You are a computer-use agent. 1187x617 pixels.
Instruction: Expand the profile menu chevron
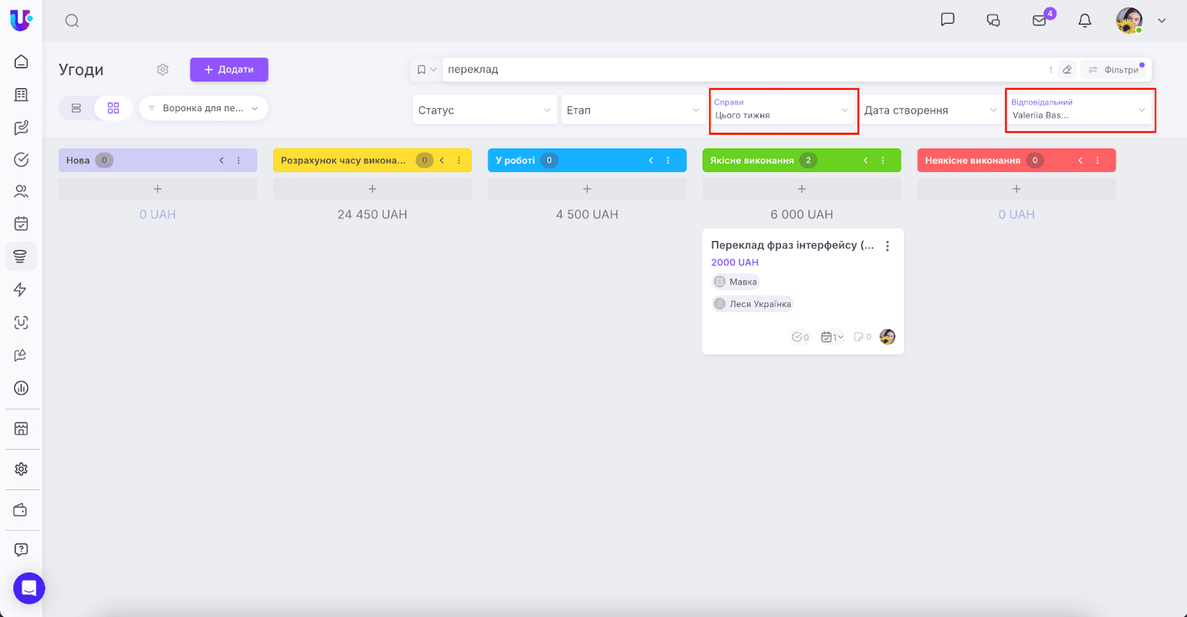point(1162,21)
